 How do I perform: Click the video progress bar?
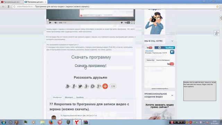[x=91, y=20]
